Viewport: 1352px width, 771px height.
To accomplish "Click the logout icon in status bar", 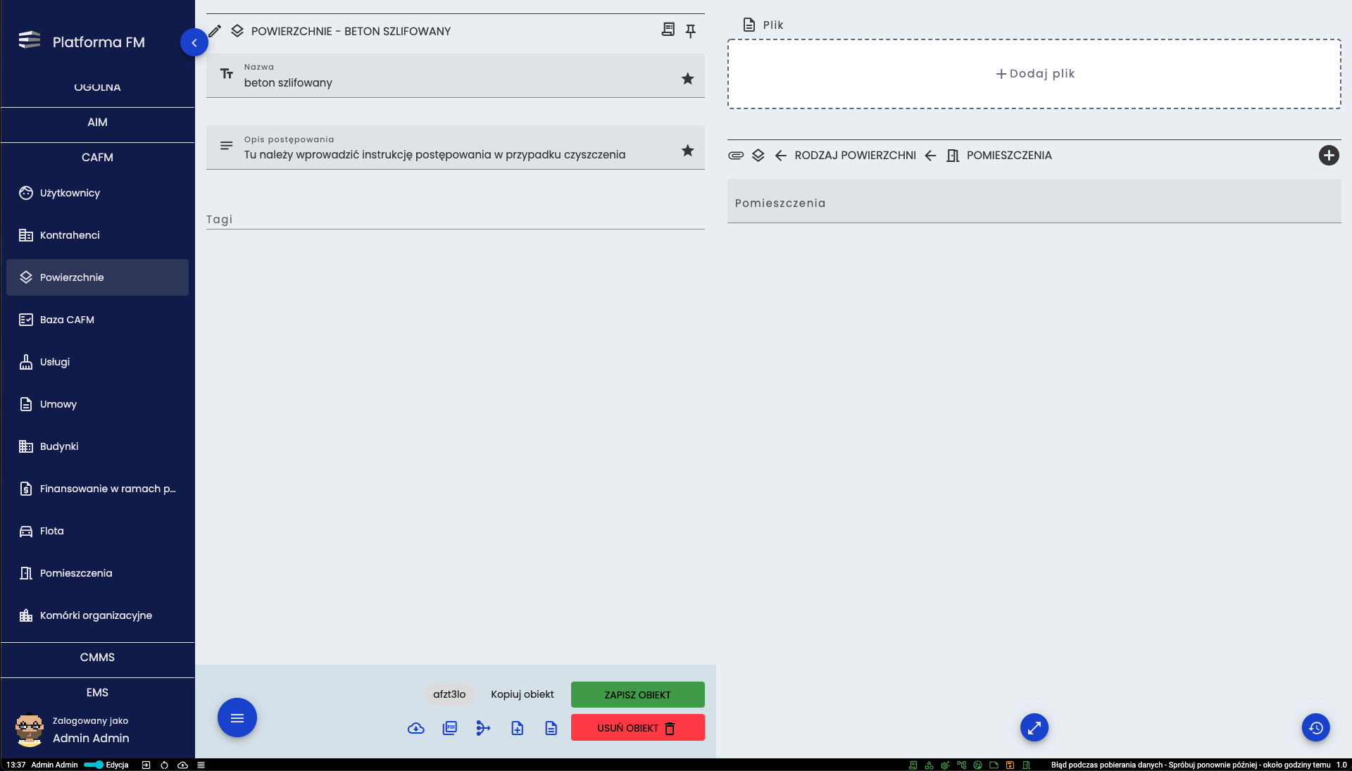I will point(146,765).
